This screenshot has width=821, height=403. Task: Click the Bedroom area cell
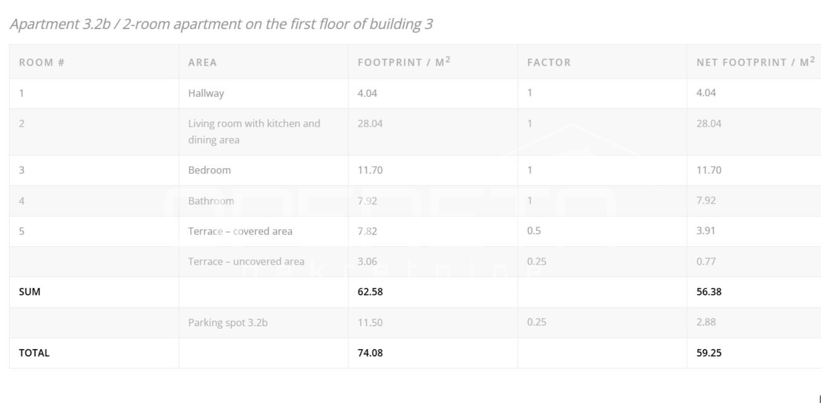pos(209,170)
